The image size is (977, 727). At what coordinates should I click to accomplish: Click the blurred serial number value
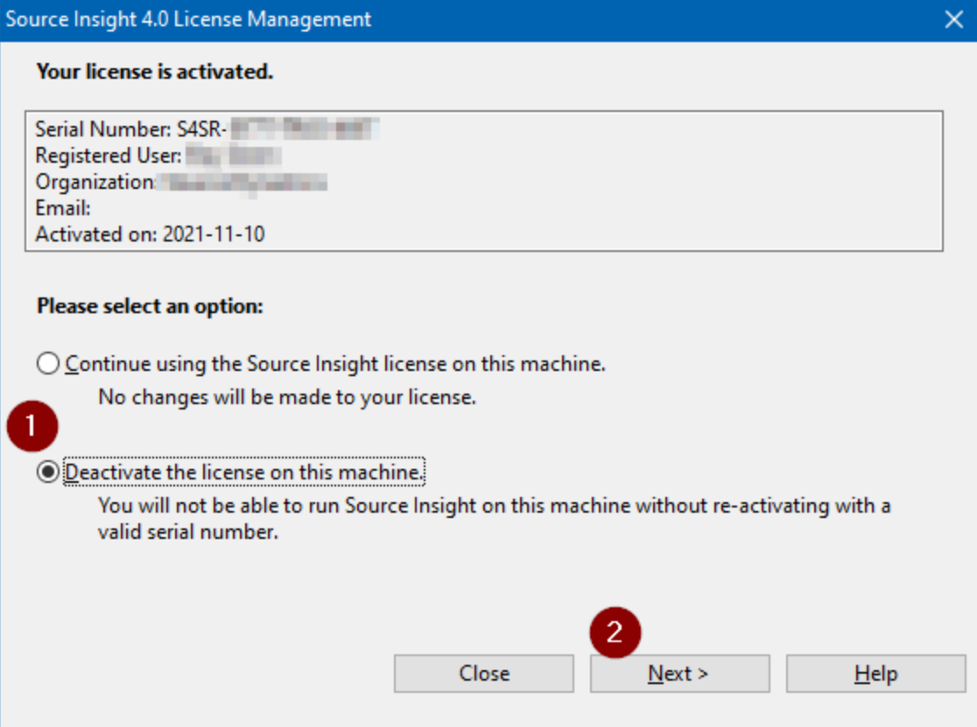302,130
